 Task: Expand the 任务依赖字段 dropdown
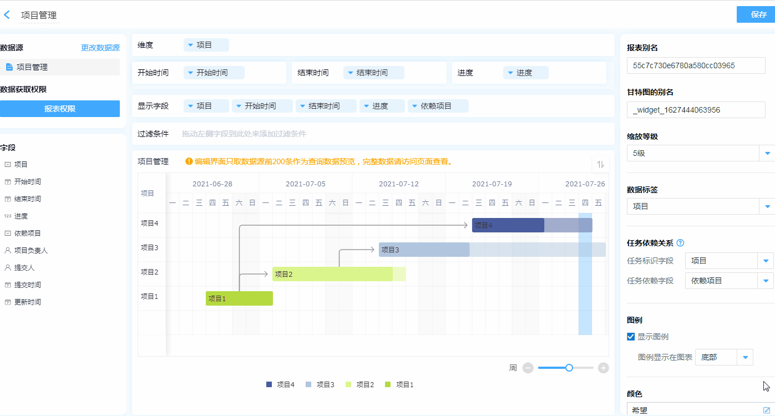click(766, 281)
